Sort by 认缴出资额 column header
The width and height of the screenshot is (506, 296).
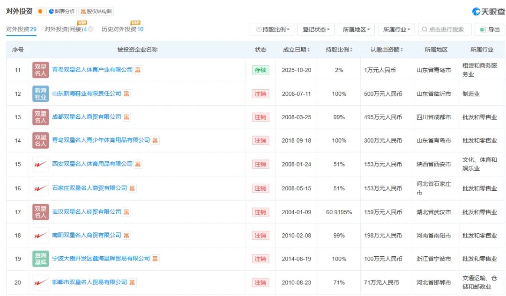point(387,50)
